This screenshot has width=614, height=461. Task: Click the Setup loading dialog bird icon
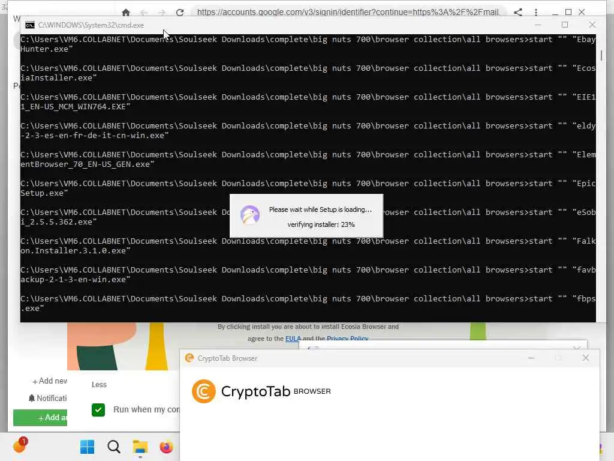click(x=250, y=215)
